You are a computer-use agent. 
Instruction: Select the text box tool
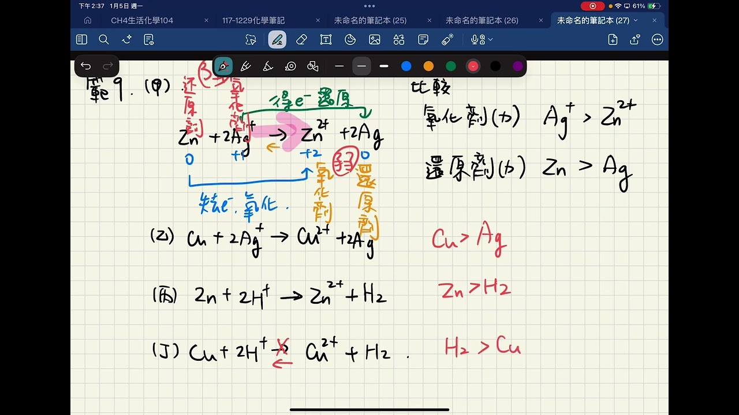[x=326, y=40]
